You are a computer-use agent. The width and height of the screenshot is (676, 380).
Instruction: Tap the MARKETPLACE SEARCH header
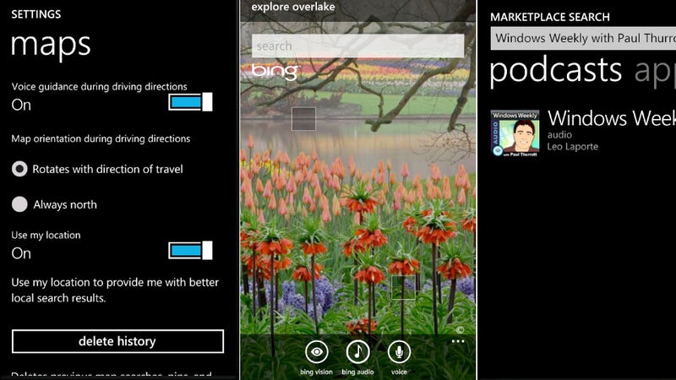coord(550,17)
